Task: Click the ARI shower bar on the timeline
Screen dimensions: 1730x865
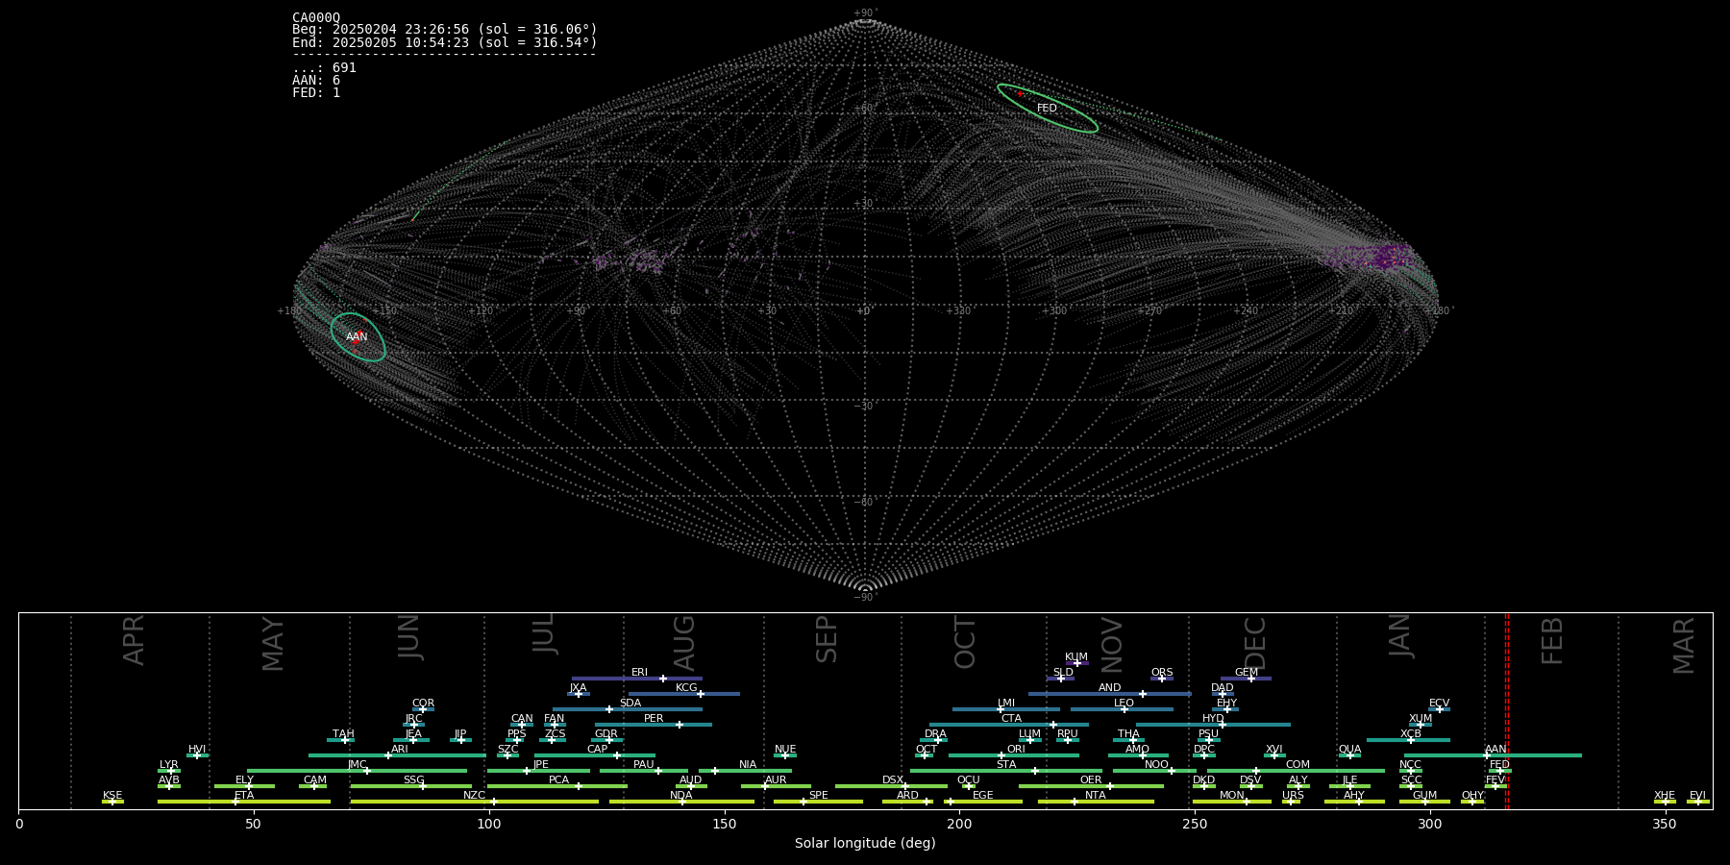Action: (398, 755)
